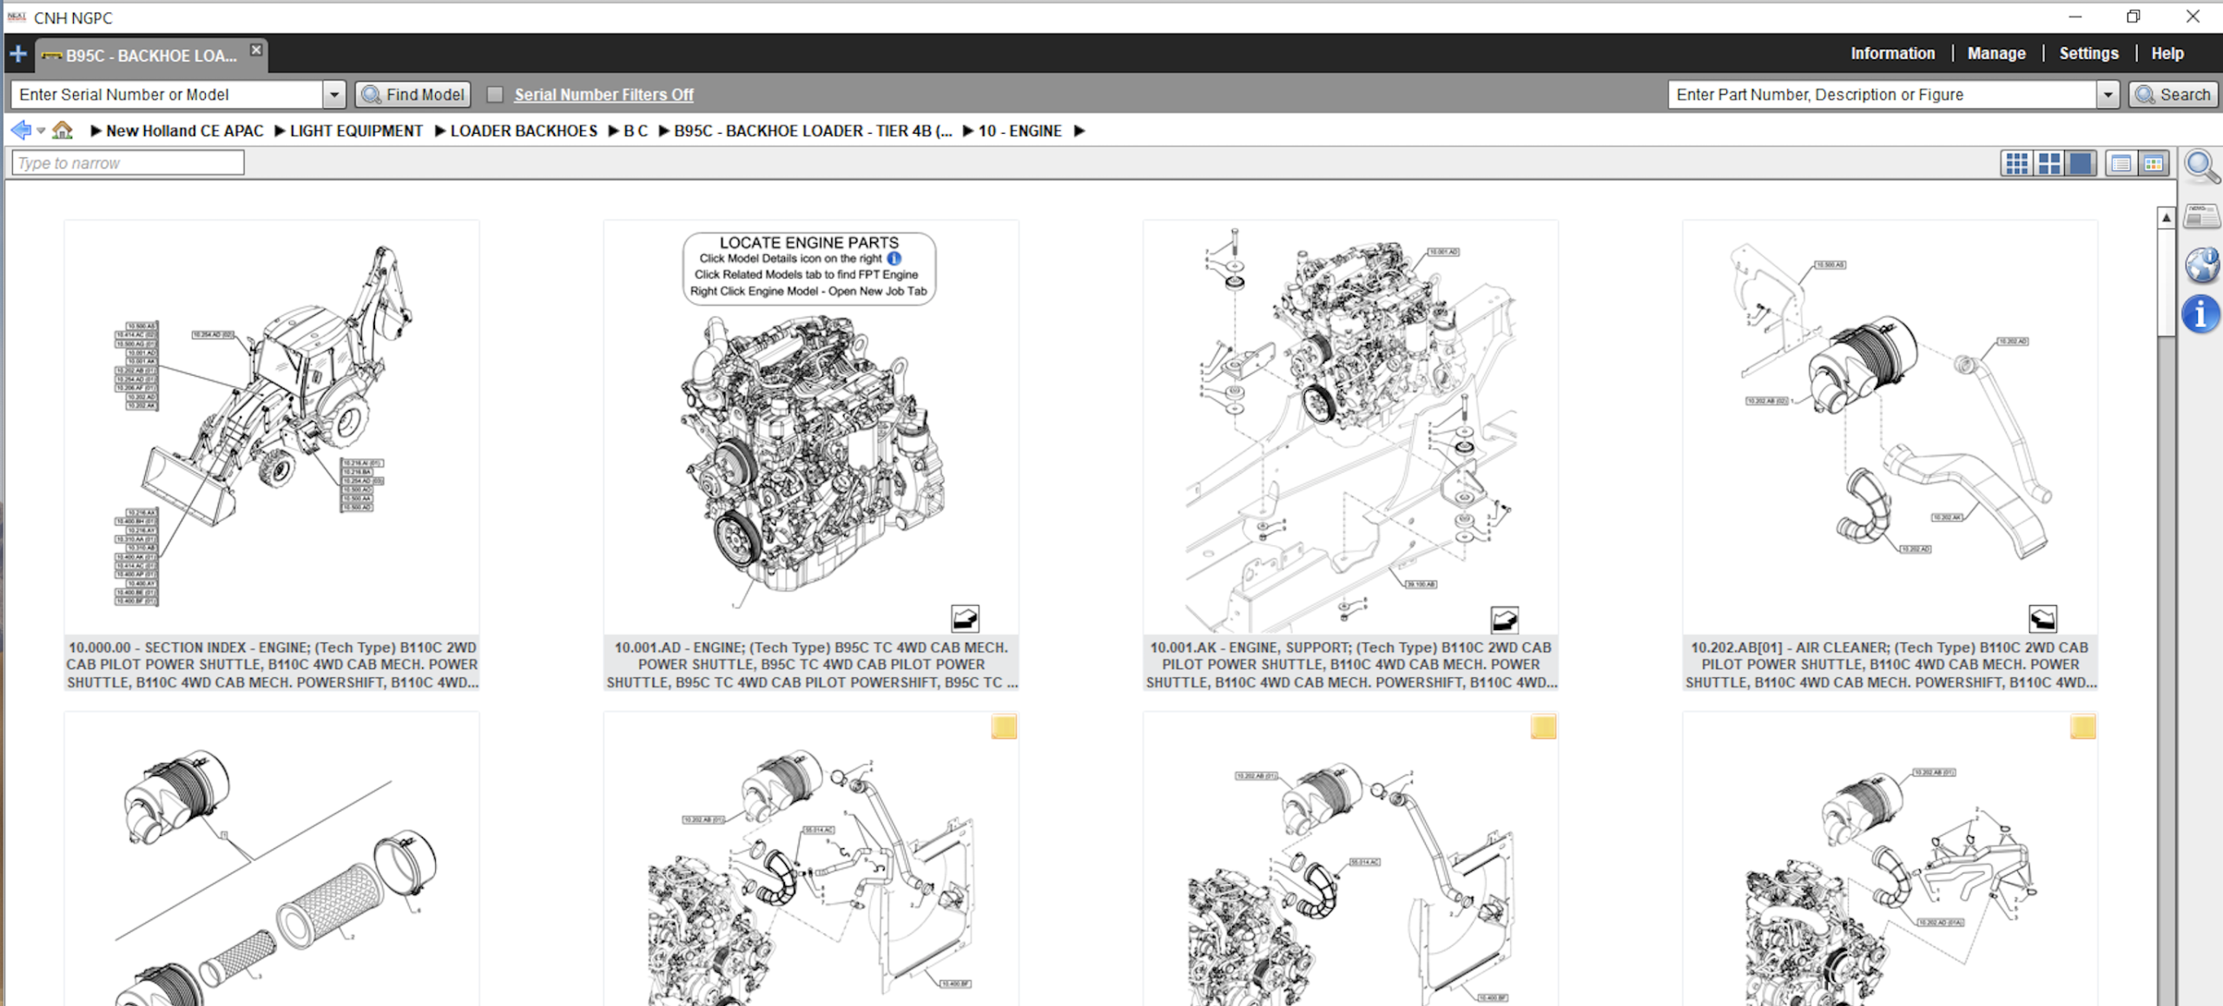Viewport: 2223px width, 1006px height.
Task: Navigate to B C breadcrumb
Action: pyautogui.click(x=636, y=131)
